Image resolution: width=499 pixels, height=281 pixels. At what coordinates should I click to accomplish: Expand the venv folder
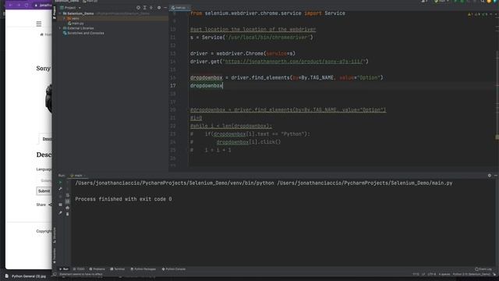64,19
